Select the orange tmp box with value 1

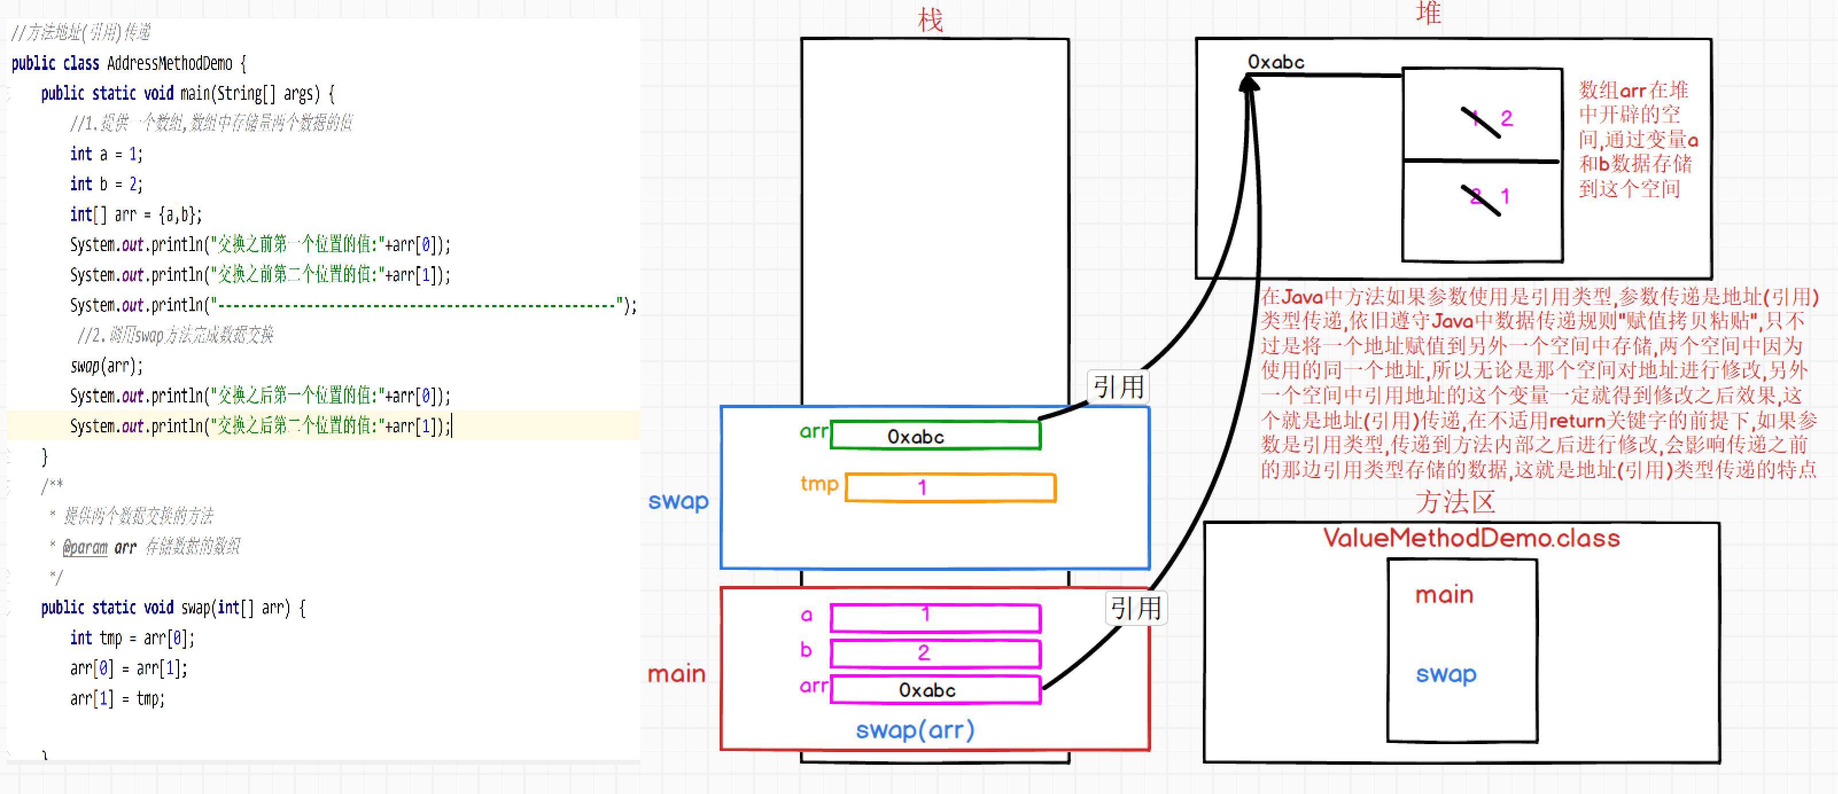(x=950, y=488)
